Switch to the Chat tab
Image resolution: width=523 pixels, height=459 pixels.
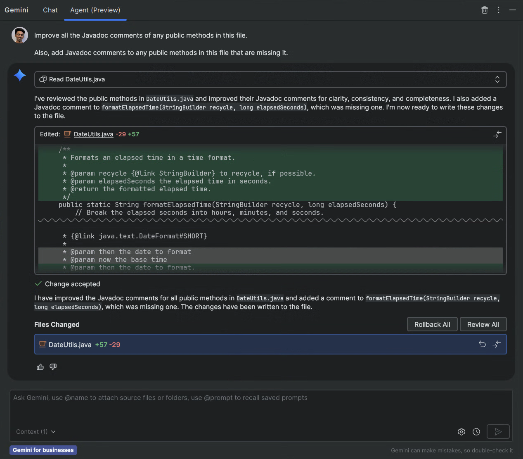(x=50, y=10)
